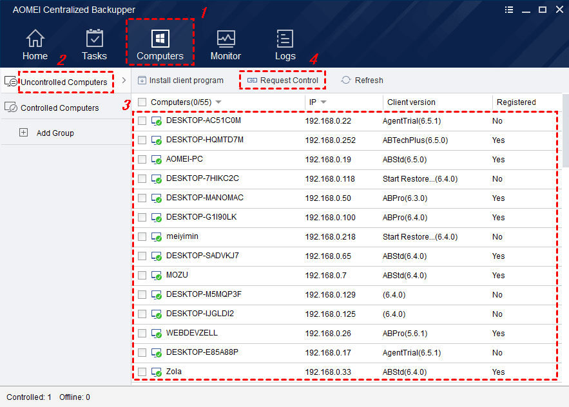Select the Computers icon in the top bar

[160, 39]
